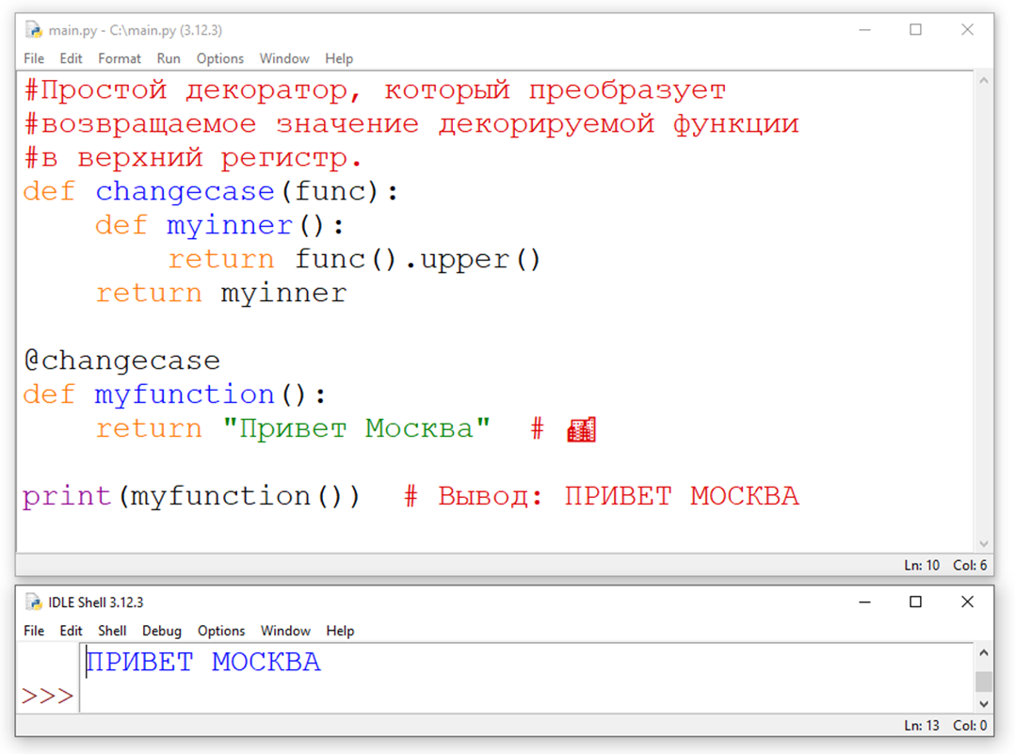Open Shell menu in IDLE Shell
1015x754 pixels.
click(112, 631)
